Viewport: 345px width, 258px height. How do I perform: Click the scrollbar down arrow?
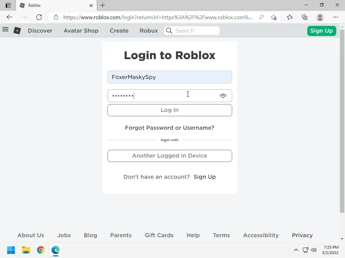pyautogui.click(x=342, y=239)
